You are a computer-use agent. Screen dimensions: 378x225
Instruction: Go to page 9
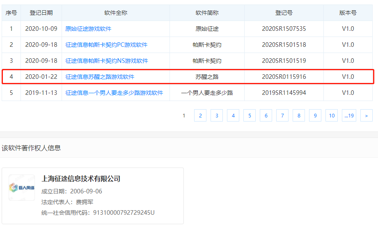click(315, 115)
